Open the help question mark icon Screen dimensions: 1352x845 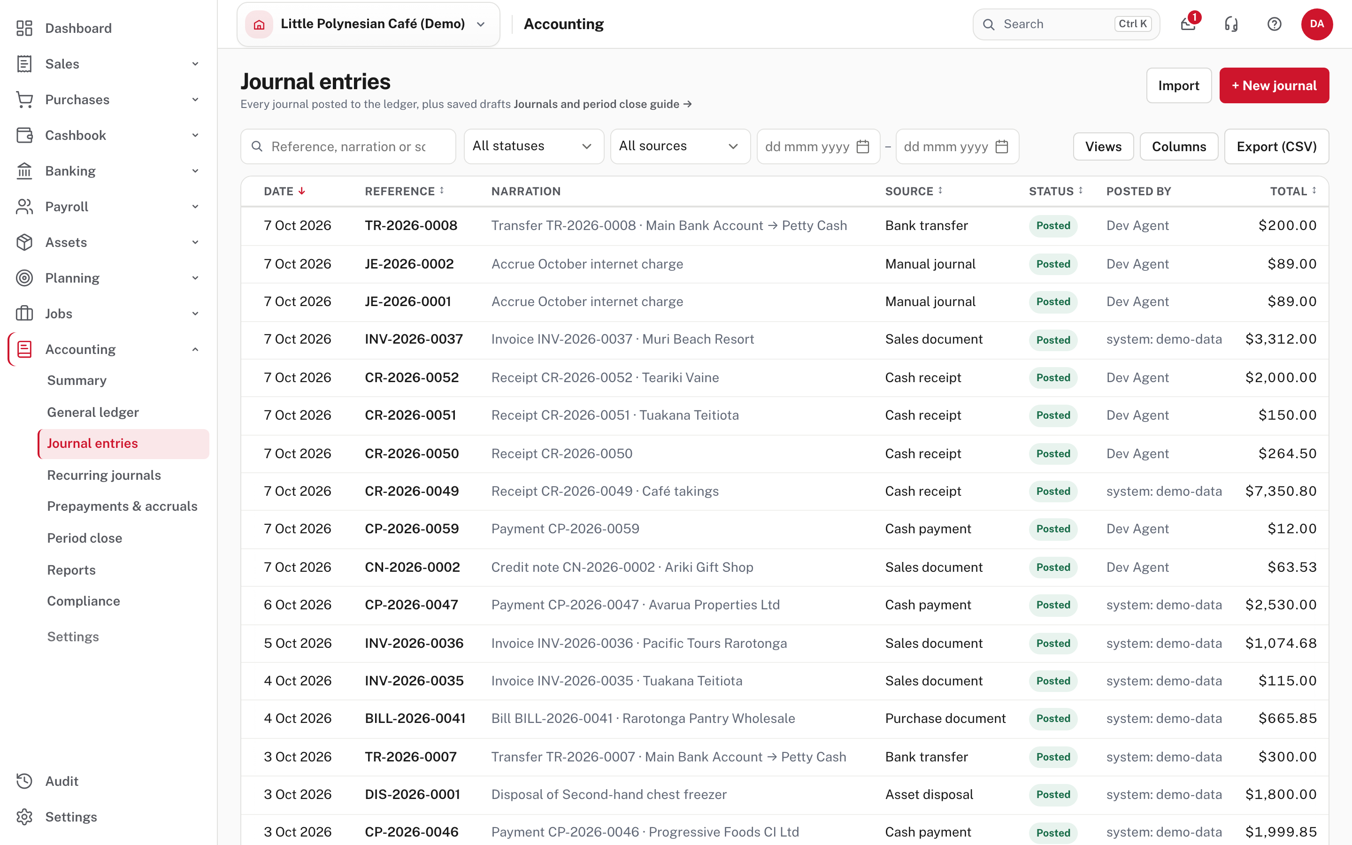tap(1275, 24)
